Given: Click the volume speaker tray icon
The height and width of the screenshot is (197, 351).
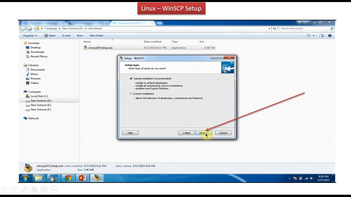Looking at the screenshot, I should (312, 178).
